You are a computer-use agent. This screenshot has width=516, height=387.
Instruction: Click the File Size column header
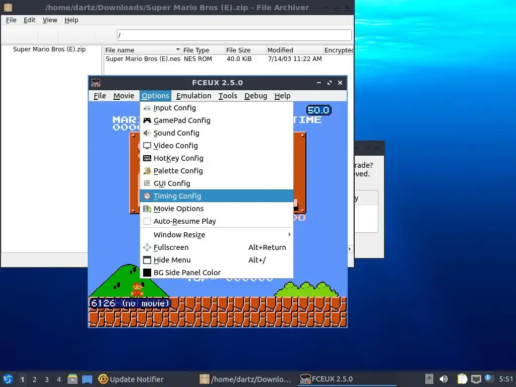point(245,50)
